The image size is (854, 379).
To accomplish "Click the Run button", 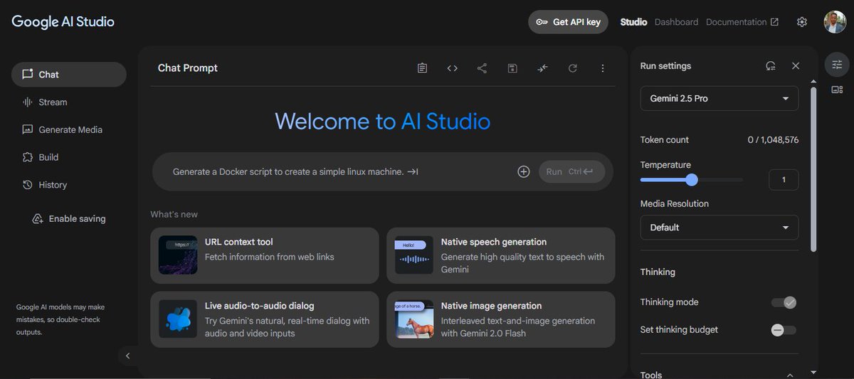I will pos(571,171).
